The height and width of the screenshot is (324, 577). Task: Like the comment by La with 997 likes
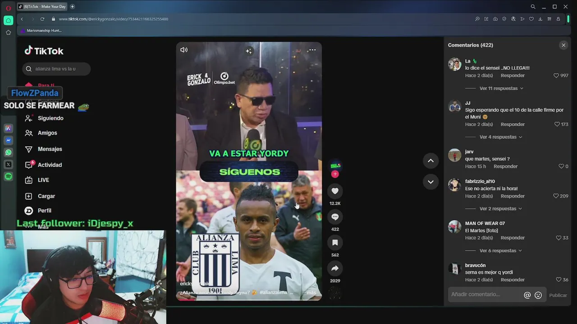(x=556, y=76)
